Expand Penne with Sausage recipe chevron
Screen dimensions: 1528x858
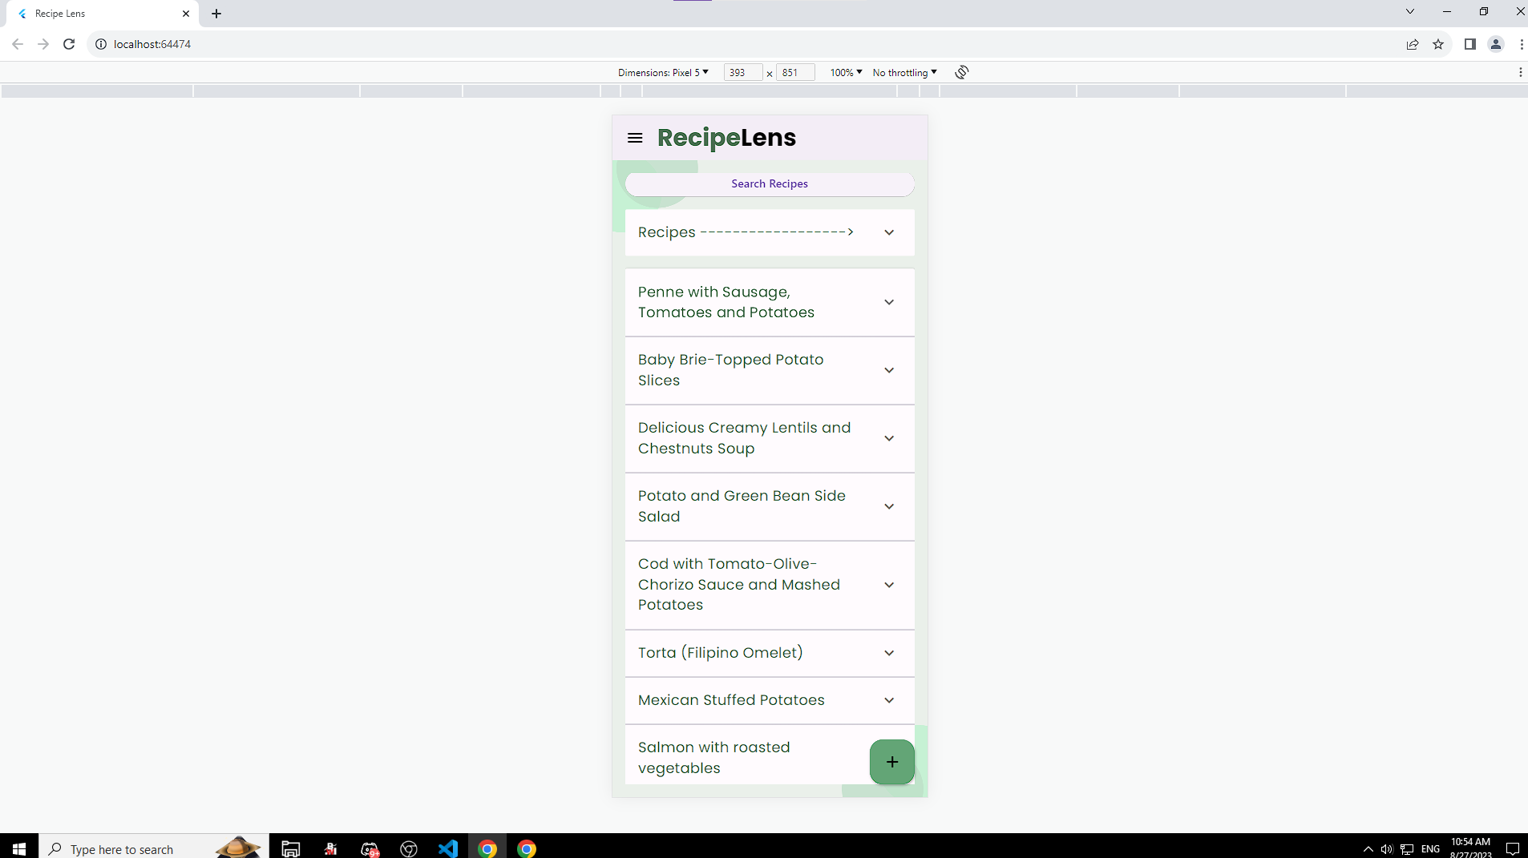889,302
